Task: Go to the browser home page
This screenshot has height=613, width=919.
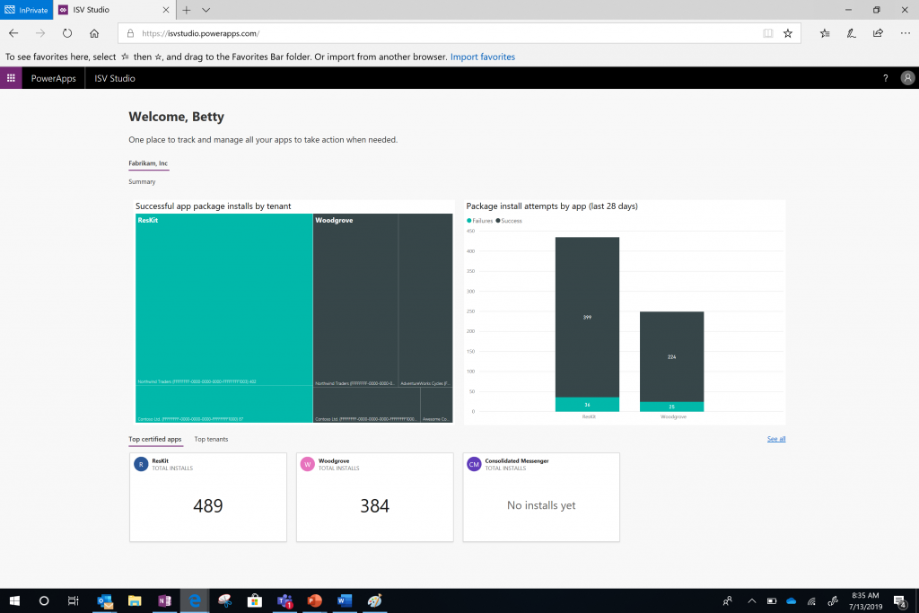Action: (x=94, y=33)
